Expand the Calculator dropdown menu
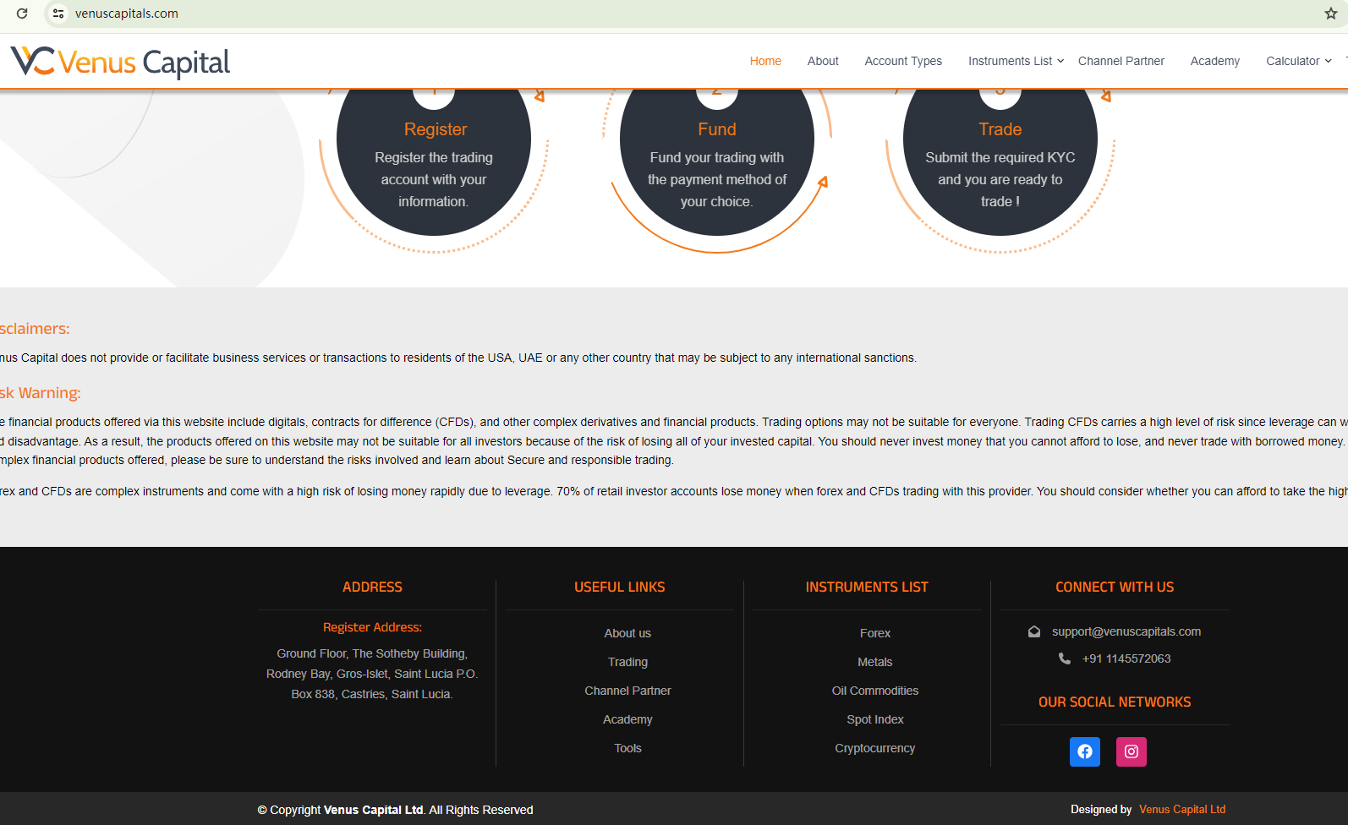 coord(1298,61)
